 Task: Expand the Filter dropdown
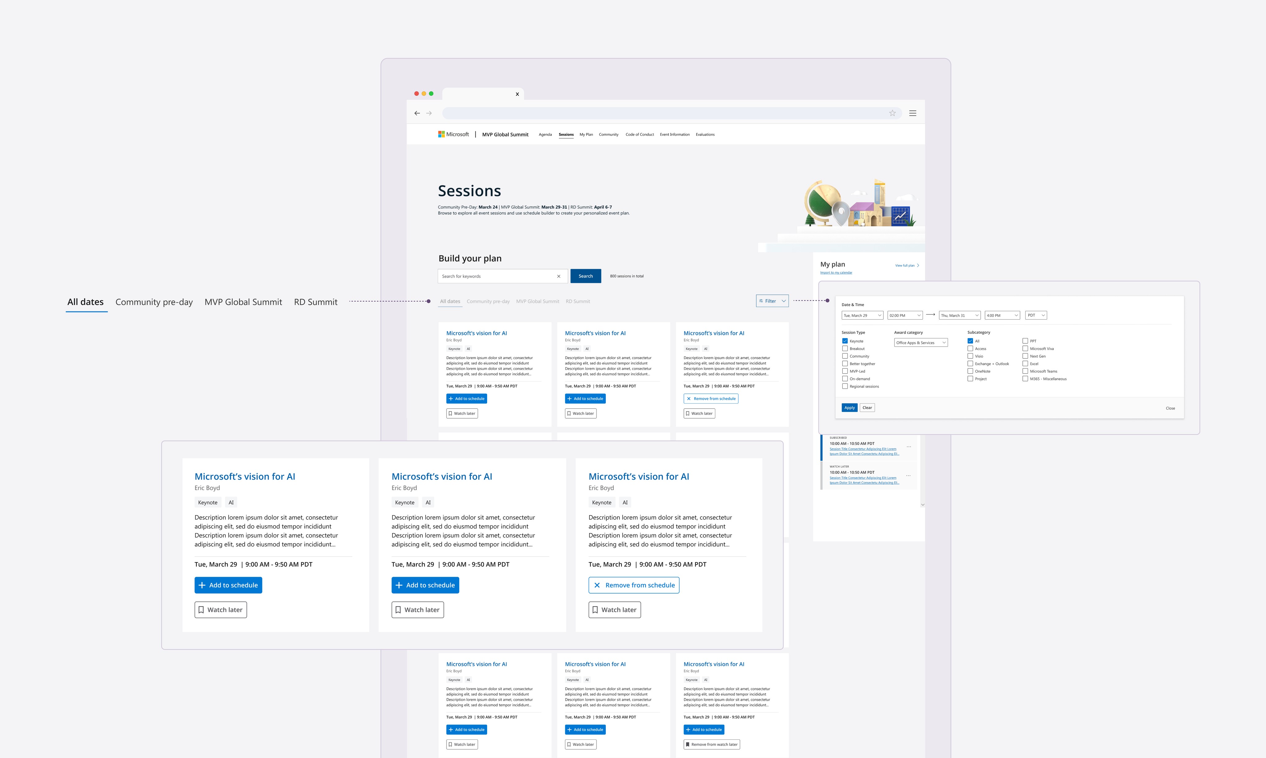click(x=772, y=301)
